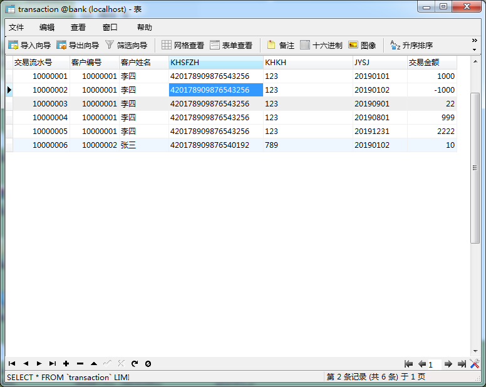Click the KHKH column header

(308, 62)
